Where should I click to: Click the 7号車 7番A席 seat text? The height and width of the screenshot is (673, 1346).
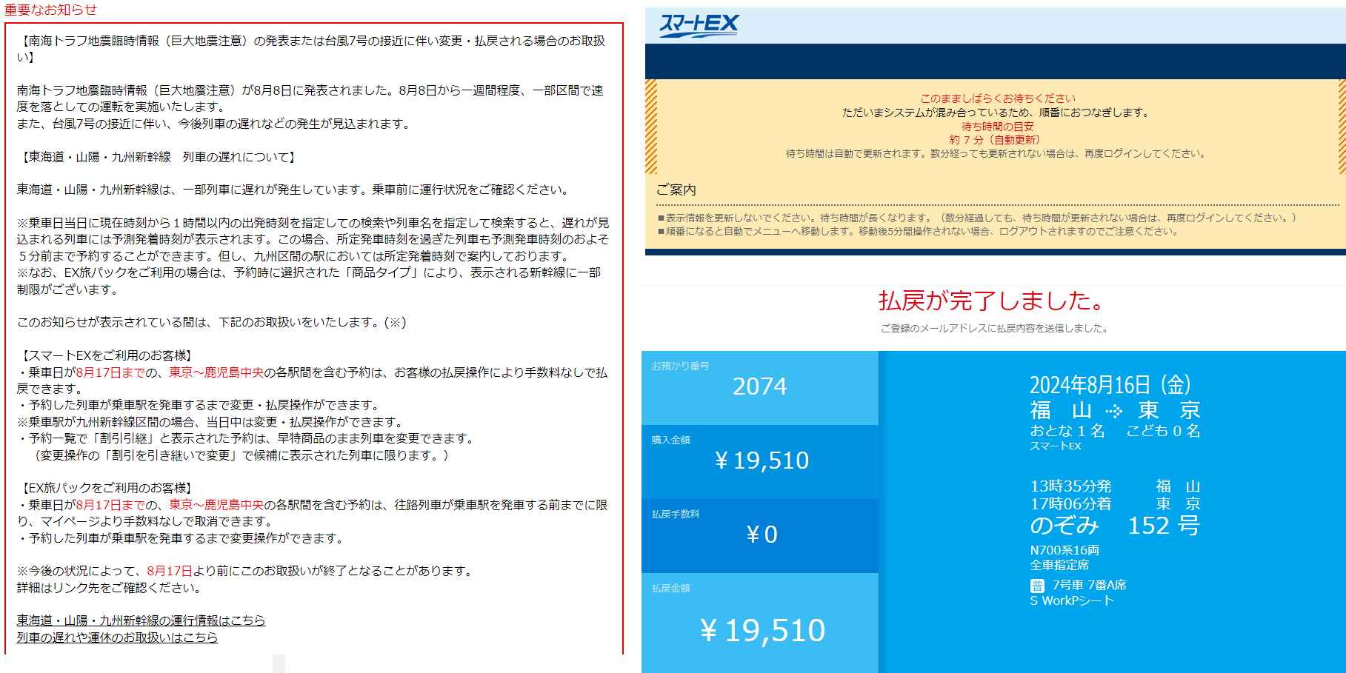(x=1089, y=585)
